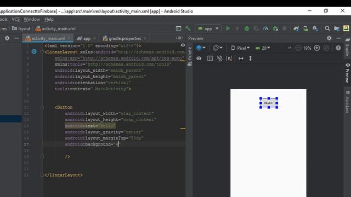Toggle the editor inspection eye icon
The image size is (351, 197).
point(183,45)
